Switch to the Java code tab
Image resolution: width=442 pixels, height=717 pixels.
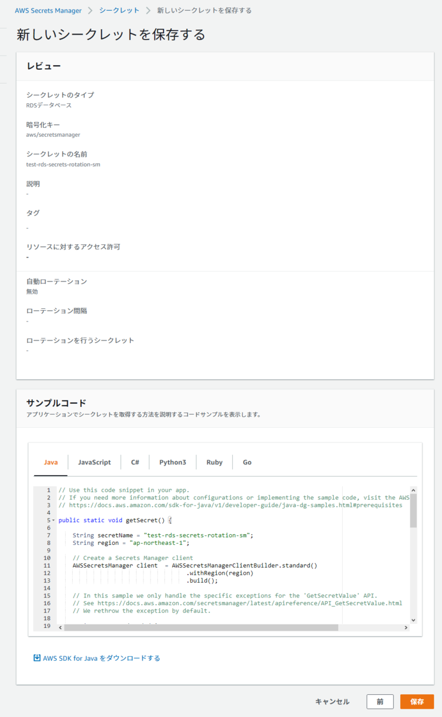click(x=51, y=462)
